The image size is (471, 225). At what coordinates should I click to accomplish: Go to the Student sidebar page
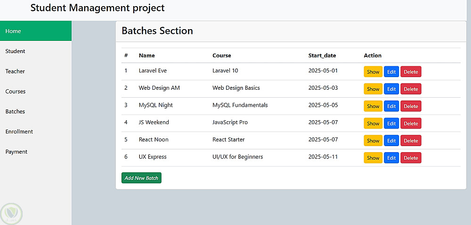(x=16, y=51)
